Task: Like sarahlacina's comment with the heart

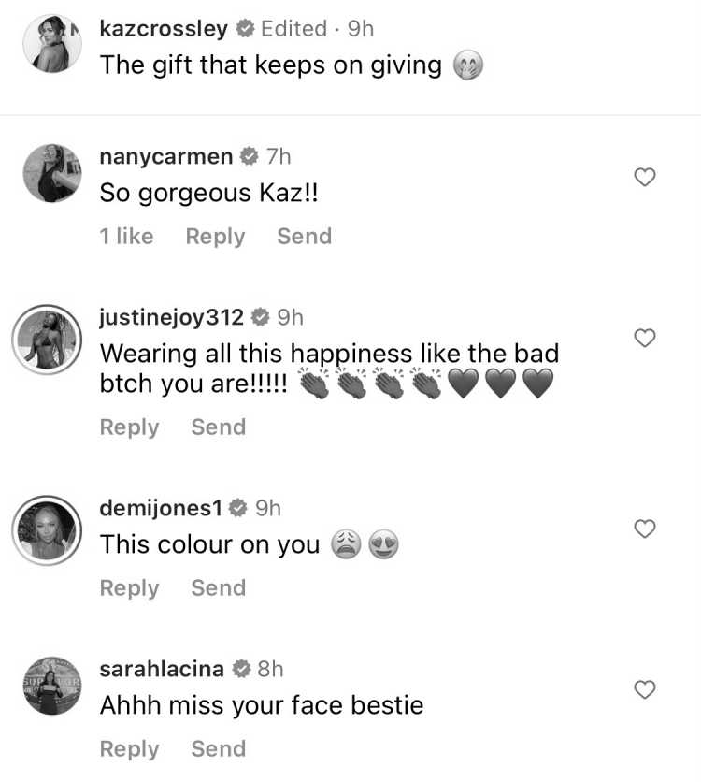Action: (x=645, y=689)
